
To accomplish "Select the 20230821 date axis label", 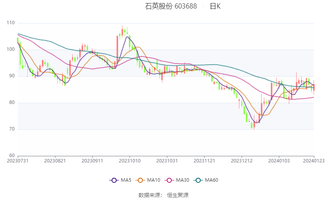I will 55,161.
